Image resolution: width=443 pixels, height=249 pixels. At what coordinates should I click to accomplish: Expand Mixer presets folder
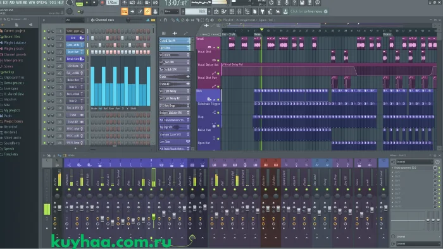coord(13,60)
